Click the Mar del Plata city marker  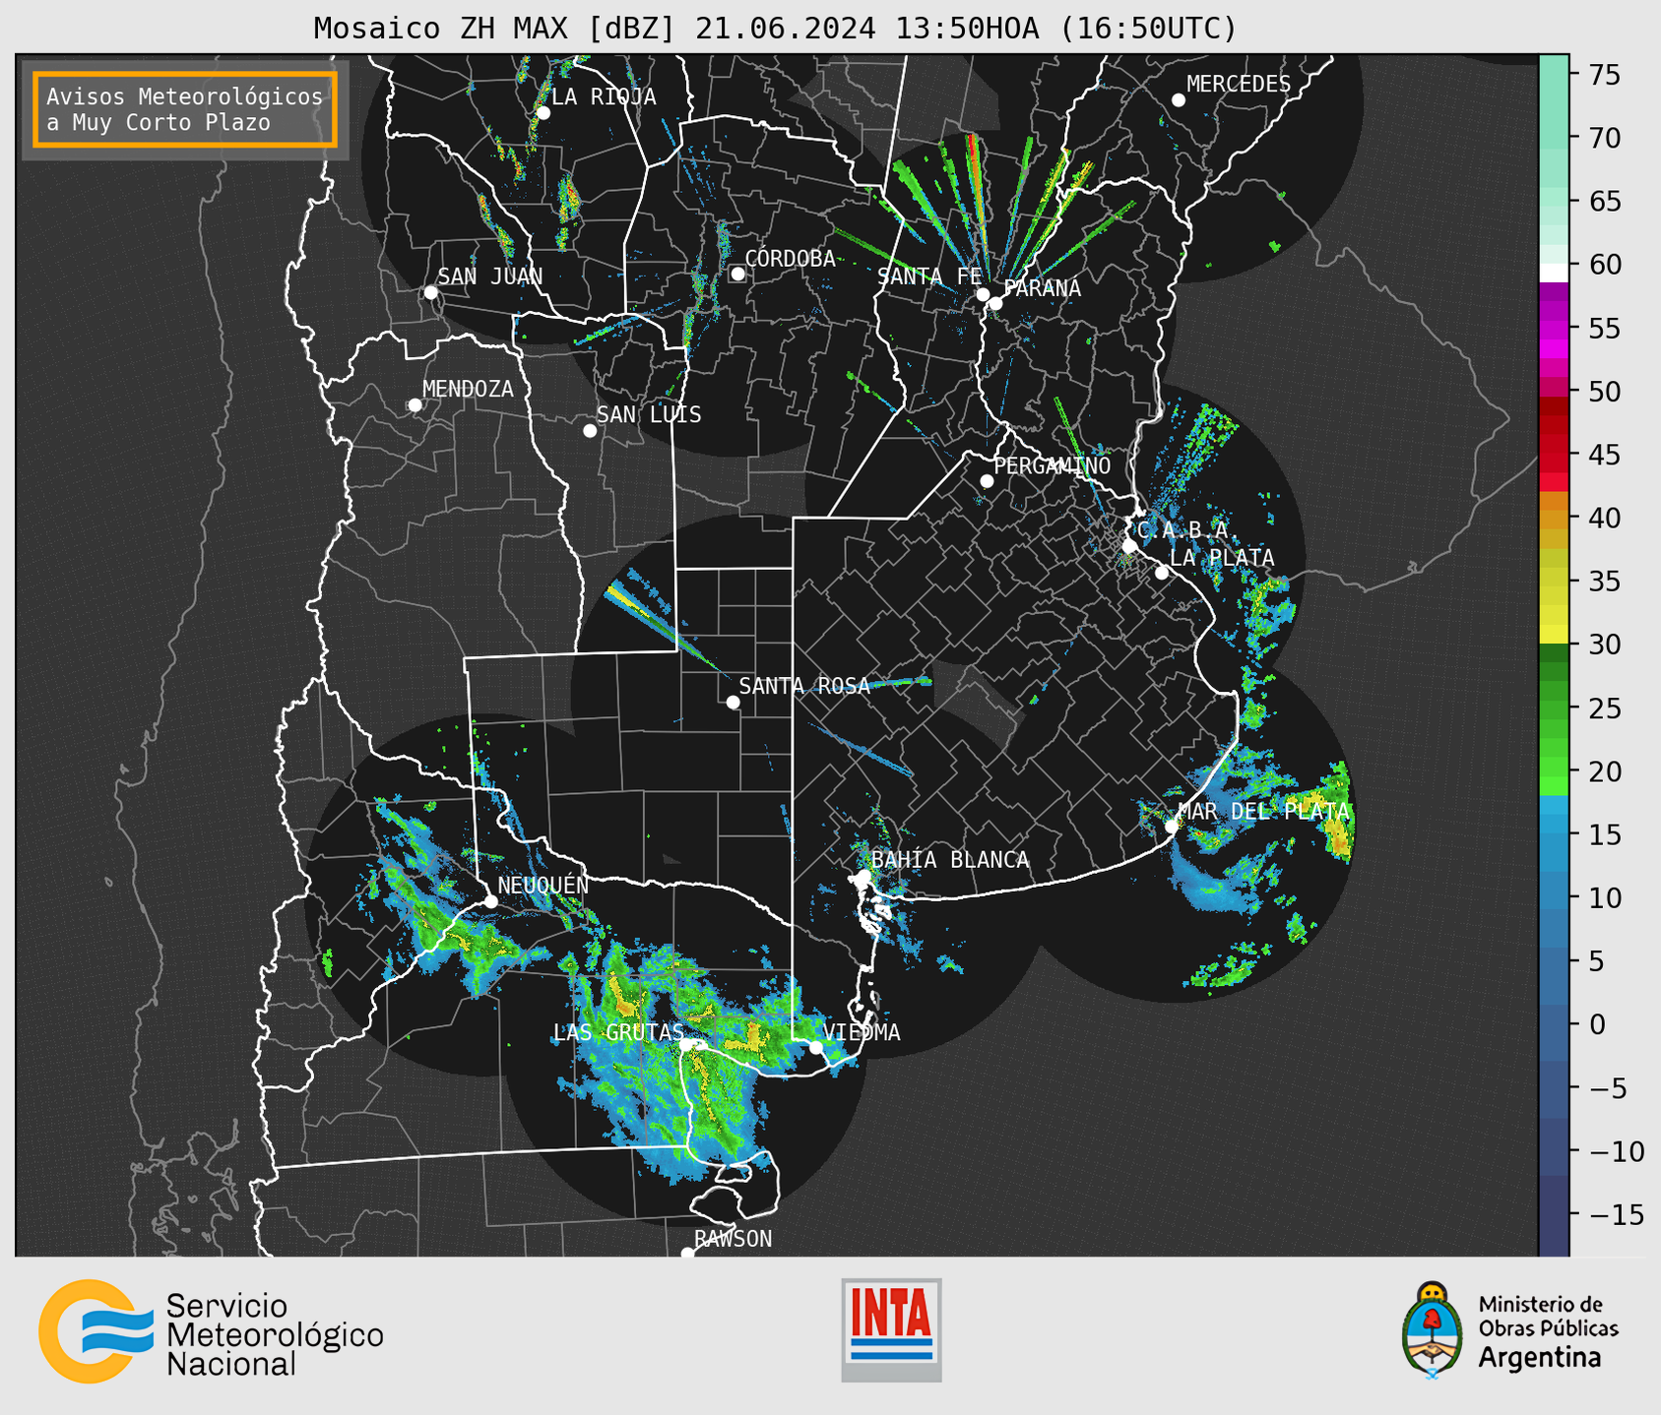coord(1172,827)
